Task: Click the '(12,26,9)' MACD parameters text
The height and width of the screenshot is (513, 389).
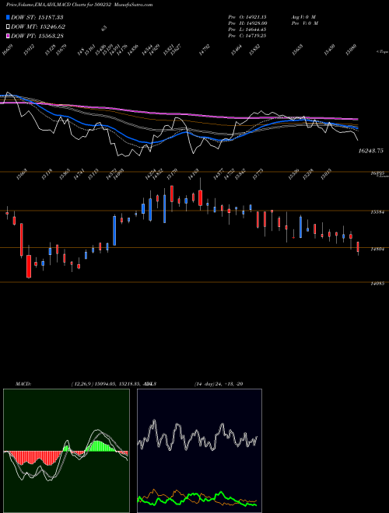Action: pos(82,383)
